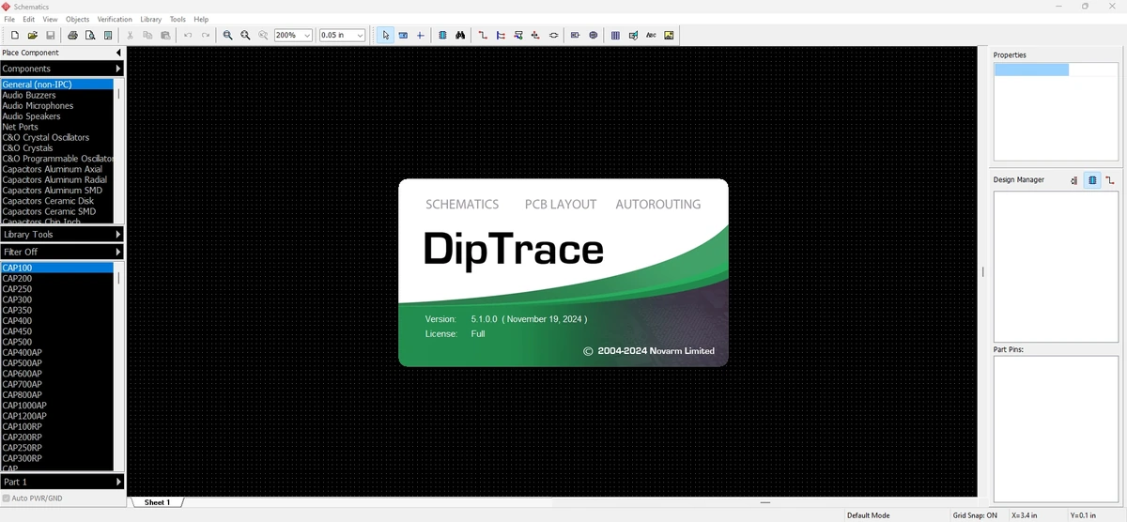Viewport: 1127px width, 522px height.
Task: Select the General (non-IPC) library
Action: coord(56,84)
